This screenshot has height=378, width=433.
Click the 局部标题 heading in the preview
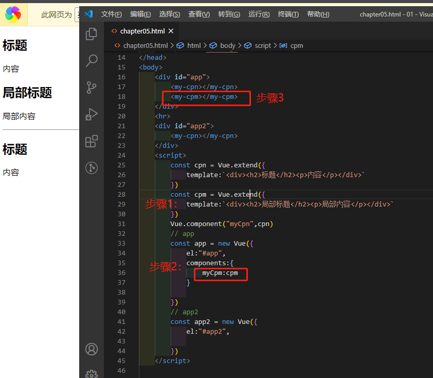(27, 92)
